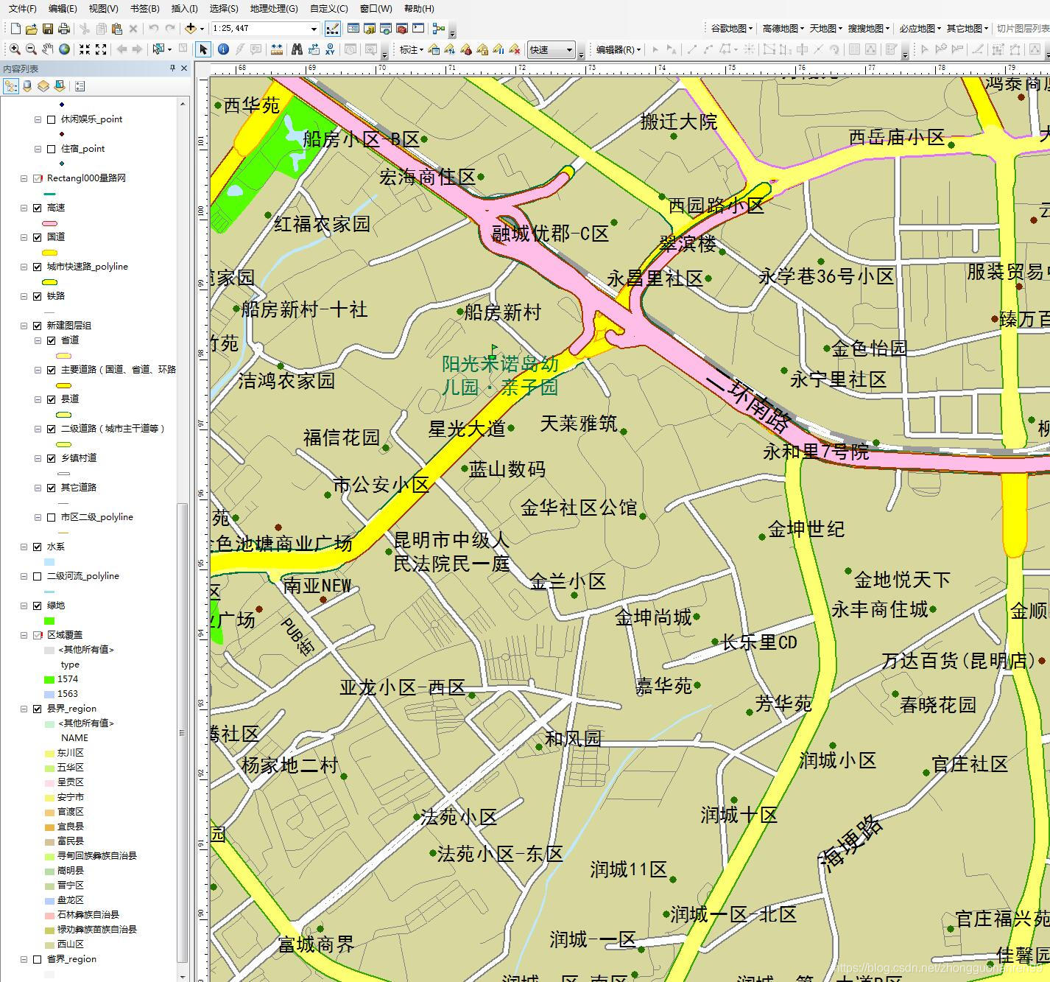Click the 搜搜地图 button
The width and height of the screenshot is (1050, 982).
click(x=869, y=28)
